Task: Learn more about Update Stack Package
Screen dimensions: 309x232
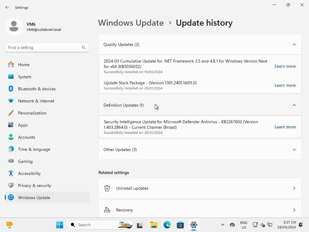Action: (x=285, y=85)
